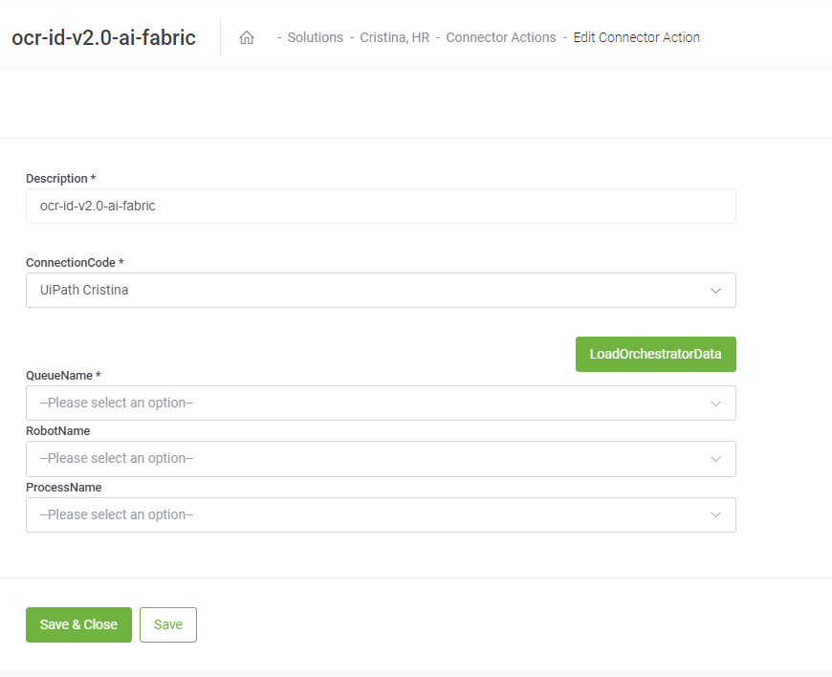Screen dimensions: 832x677
Task: Go to home via the house icon
Action: 246,37
